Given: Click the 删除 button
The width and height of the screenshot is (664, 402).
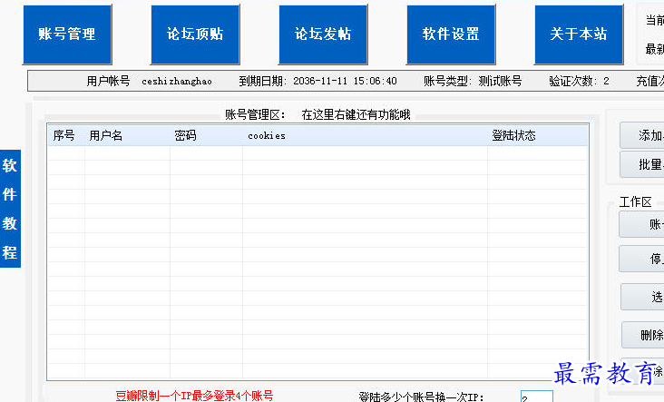Looking at the screenshot, I should 643,335.
